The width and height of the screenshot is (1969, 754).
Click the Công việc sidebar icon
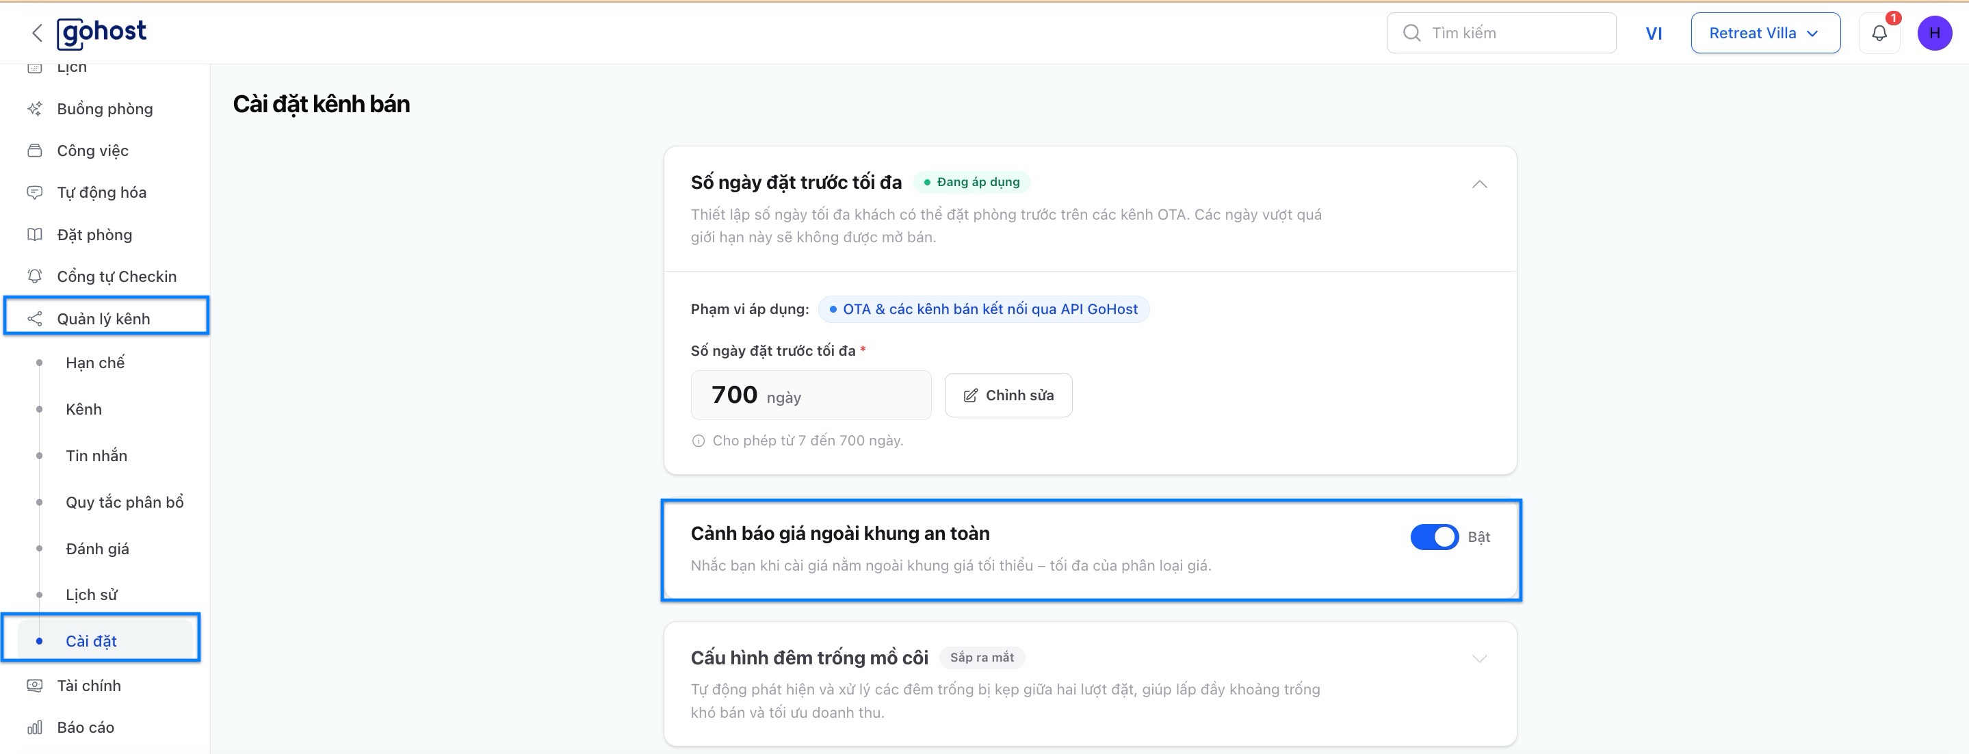coord(34,151)
